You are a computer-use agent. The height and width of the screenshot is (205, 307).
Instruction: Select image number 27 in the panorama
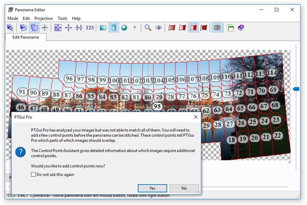tap(230, 124)
